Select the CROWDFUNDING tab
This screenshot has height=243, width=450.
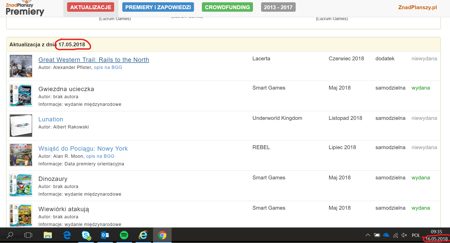point(227,7)
